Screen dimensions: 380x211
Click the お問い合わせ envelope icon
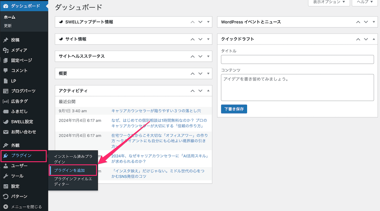[5, 132]
